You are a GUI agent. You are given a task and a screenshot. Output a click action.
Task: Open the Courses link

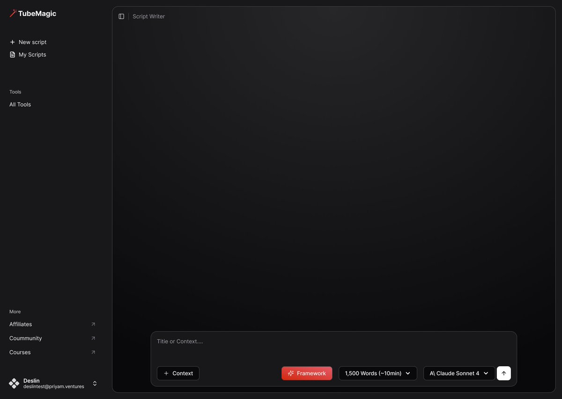(20, 352)
